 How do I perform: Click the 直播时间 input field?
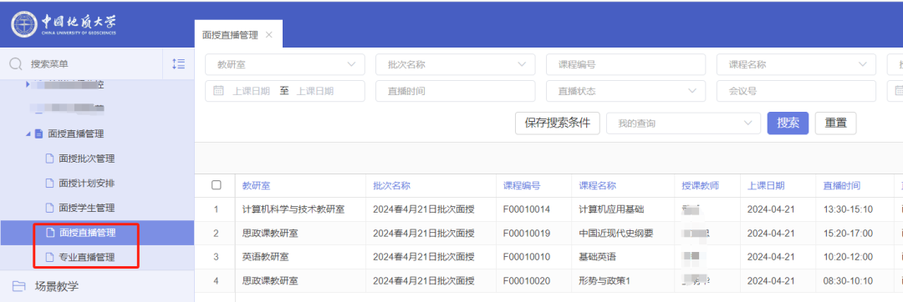[456, 91]
